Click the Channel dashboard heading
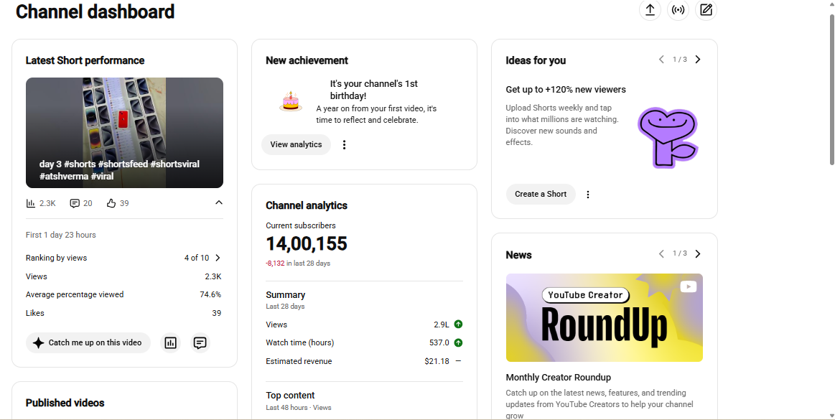Screen dimensions: 835x420 (95, 11)
